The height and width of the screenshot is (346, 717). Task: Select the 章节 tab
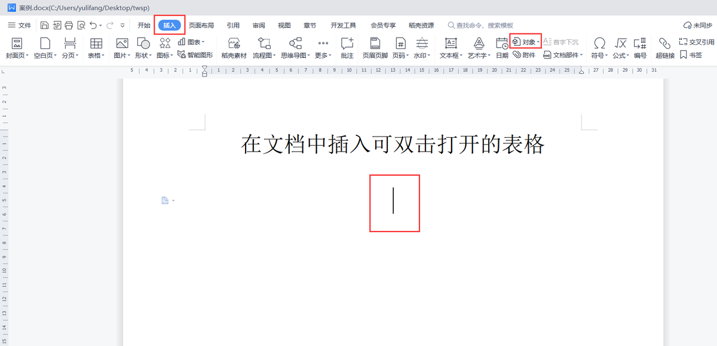click(x=310, y=25)
